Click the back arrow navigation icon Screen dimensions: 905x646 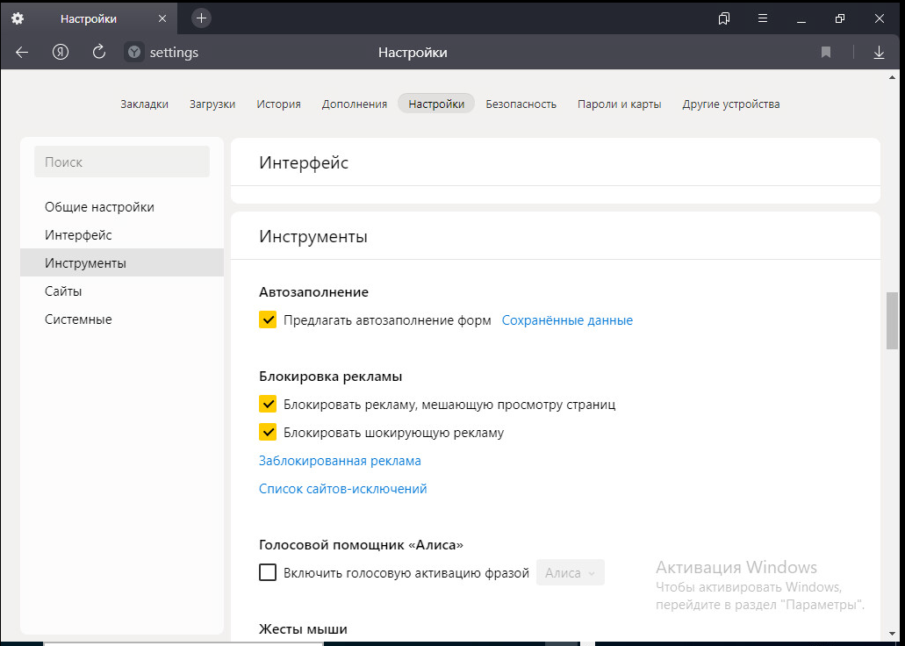click(22, 53)
